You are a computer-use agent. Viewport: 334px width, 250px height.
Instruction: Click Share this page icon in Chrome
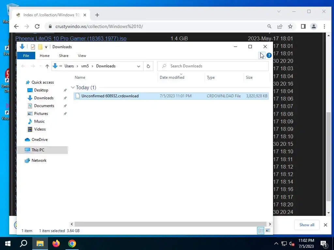(x=280, y=26)
